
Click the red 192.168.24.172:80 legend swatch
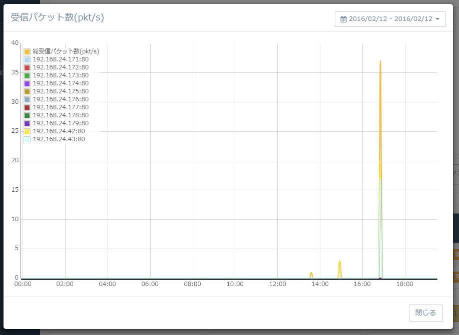pos(28,67)
